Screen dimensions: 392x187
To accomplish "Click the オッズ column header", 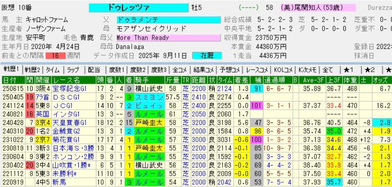I will click(382, 79).
